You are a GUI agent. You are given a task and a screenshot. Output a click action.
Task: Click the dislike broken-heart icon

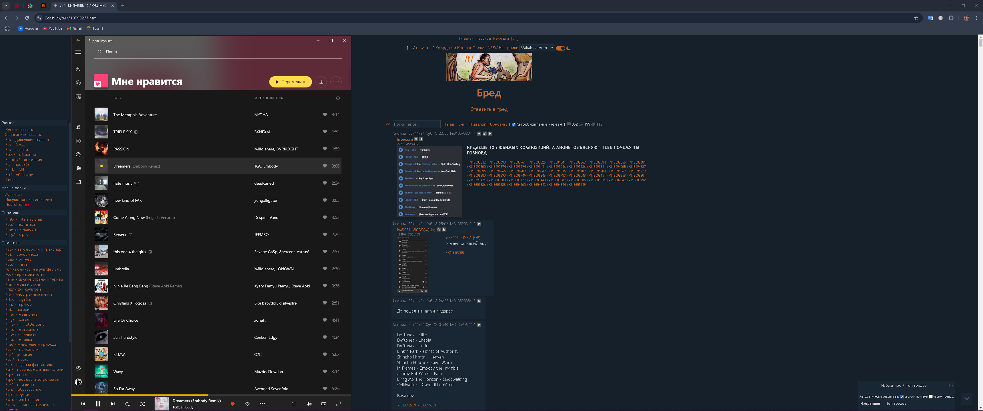(x=247, y=404)
